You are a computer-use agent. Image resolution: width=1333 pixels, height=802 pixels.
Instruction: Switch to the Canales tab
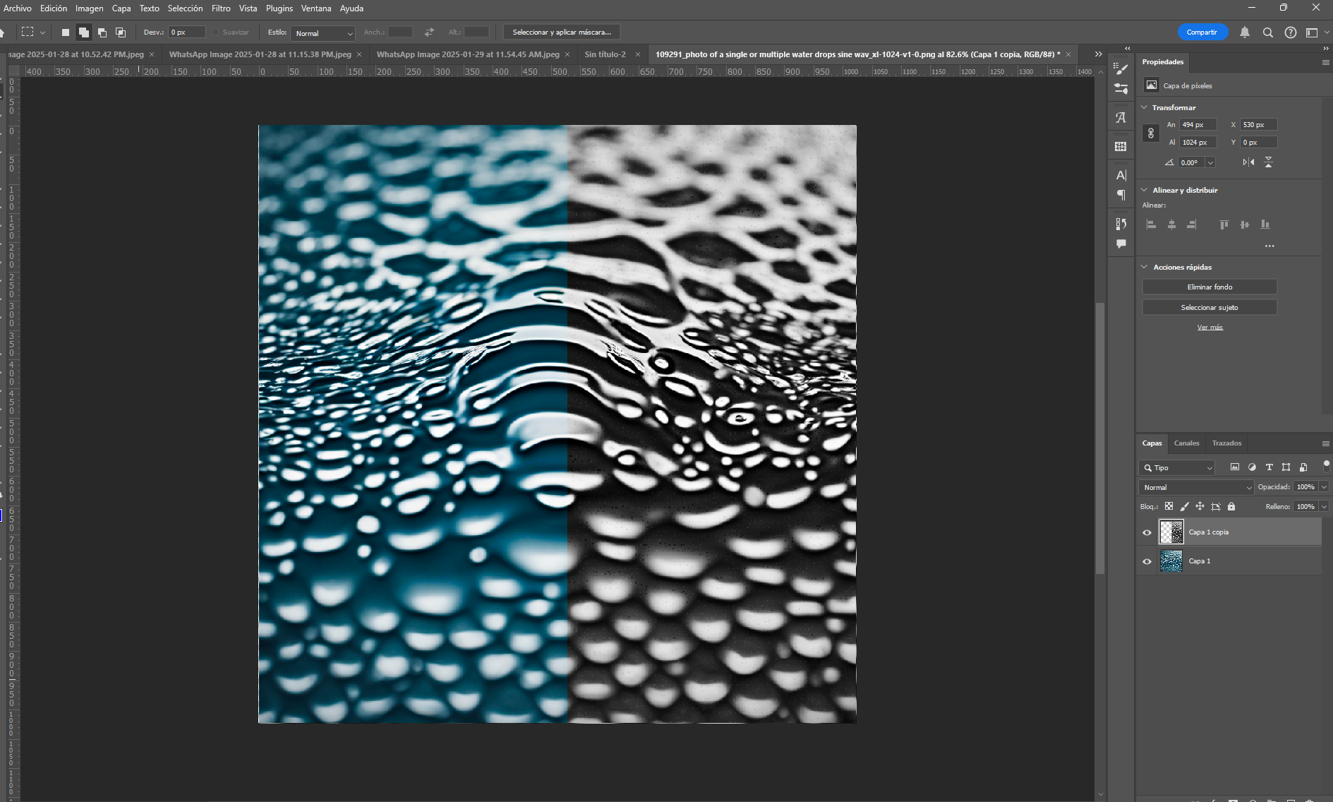coord(1186,443)
